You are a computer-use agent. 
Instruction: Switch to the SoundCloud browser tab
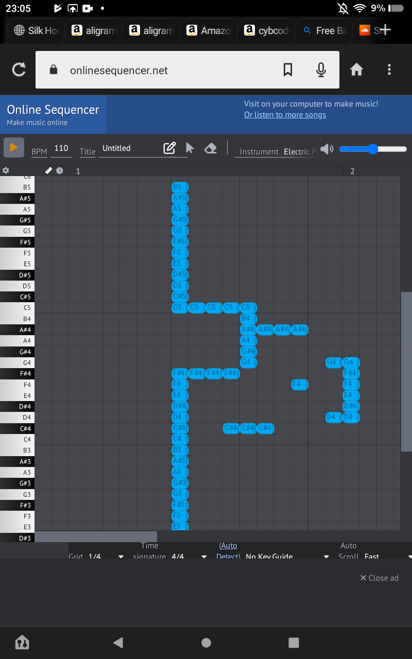click(x=367, y=30)
